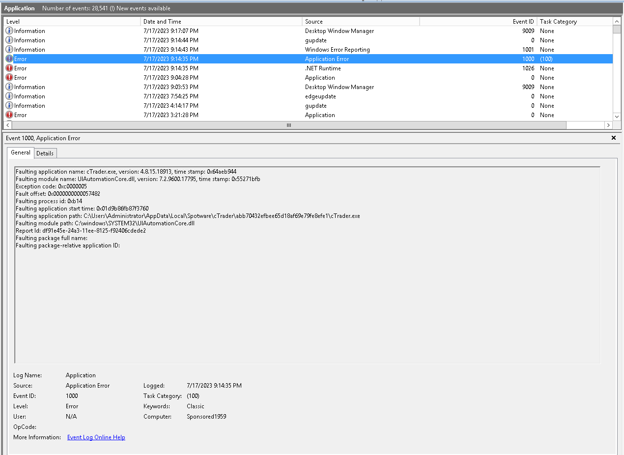624x455 pixels.
Task: Click the Event ID value 1000 in details
Action: [x=72, y=396]
